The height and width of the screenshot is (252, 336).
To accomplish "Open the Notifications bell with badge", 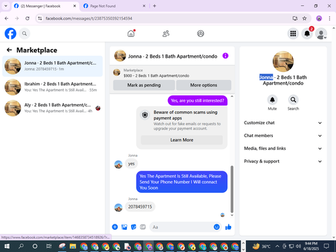I will point(307,34).
